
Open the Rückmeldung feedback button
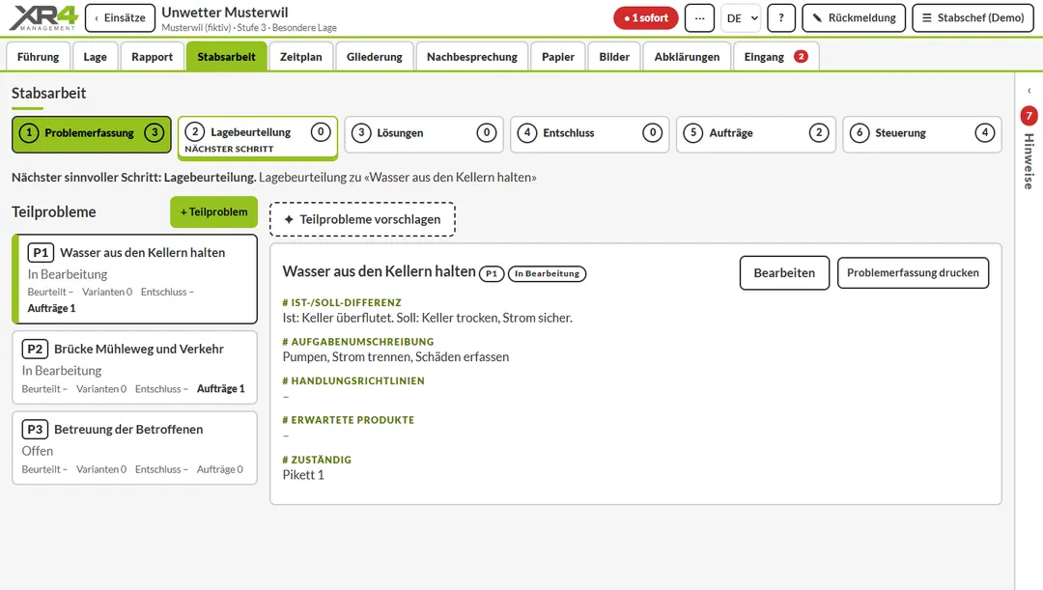coord(854,18)
